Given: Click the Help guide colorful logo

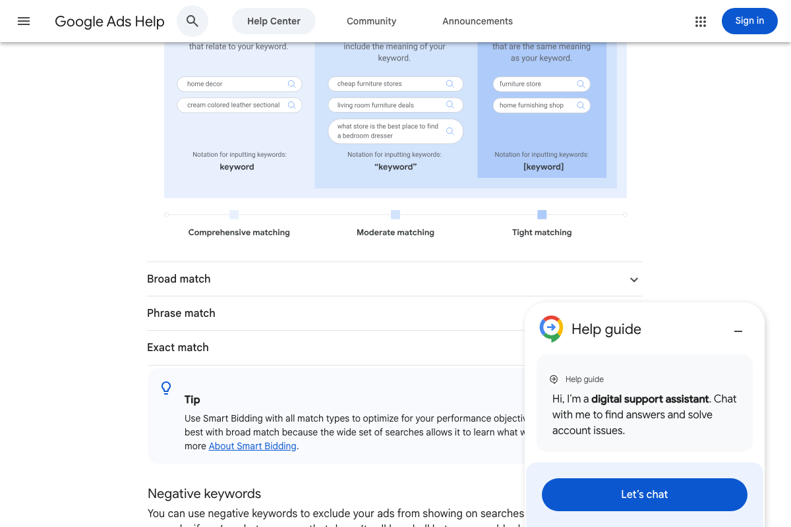Looking at the screenshot, I should click(x=551, y=329).
